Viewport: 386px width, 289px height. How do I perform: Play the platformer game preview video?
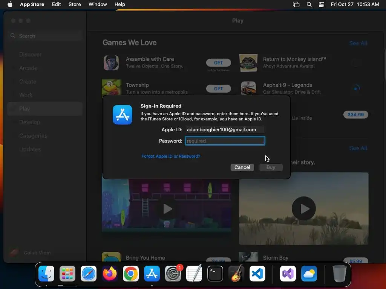[167, 209]
